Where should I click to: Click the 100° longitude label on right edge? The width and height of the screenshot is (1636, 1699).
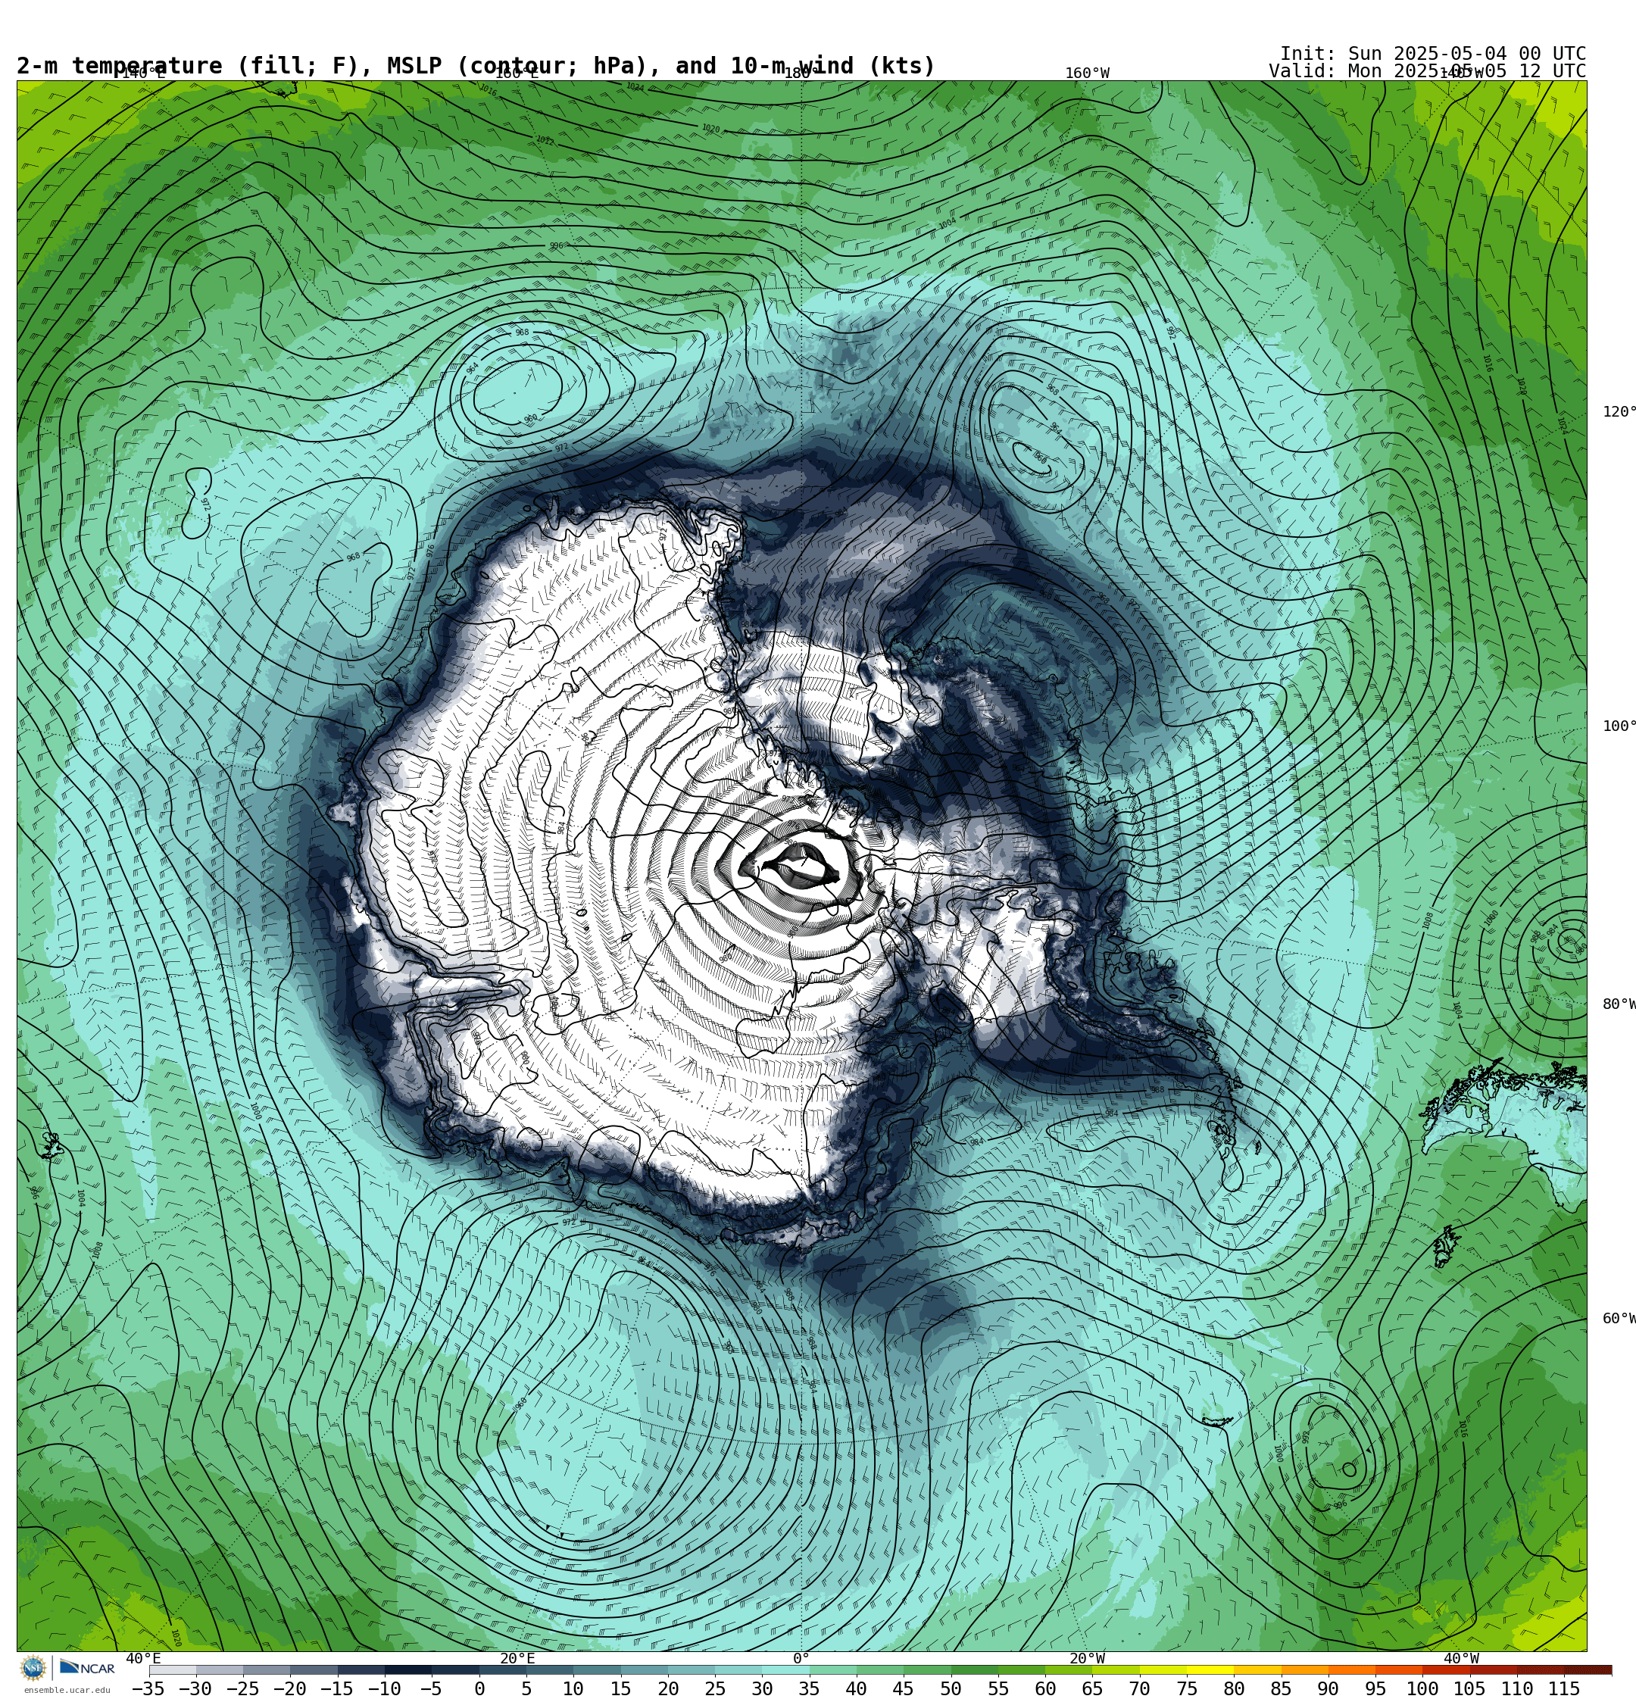click(1619, 726)
